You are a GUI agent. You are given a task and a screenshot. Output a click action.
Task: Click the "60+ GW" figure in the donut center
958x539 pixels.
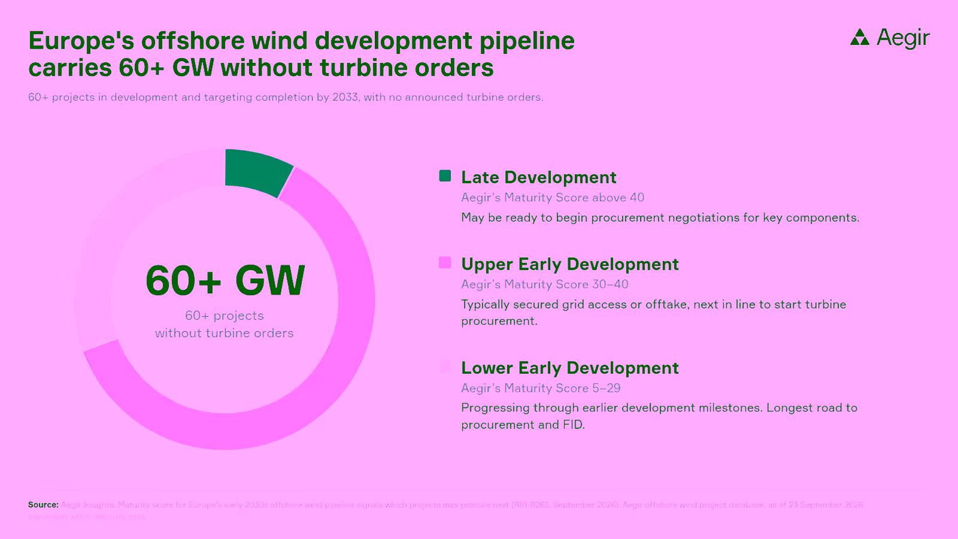[225, 280]
